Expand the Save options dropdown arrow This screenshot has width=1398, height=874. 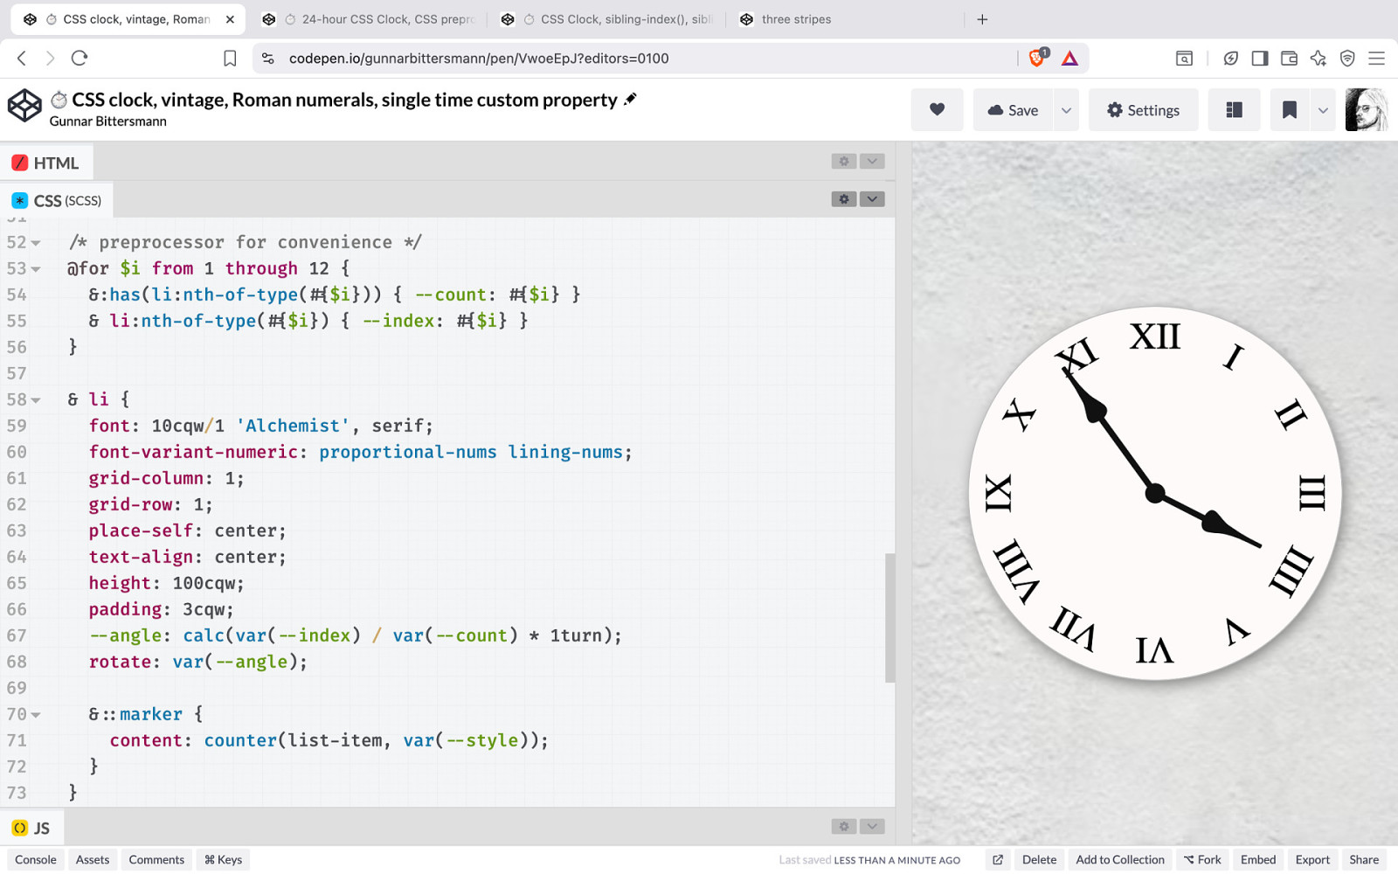[1066, 110]
